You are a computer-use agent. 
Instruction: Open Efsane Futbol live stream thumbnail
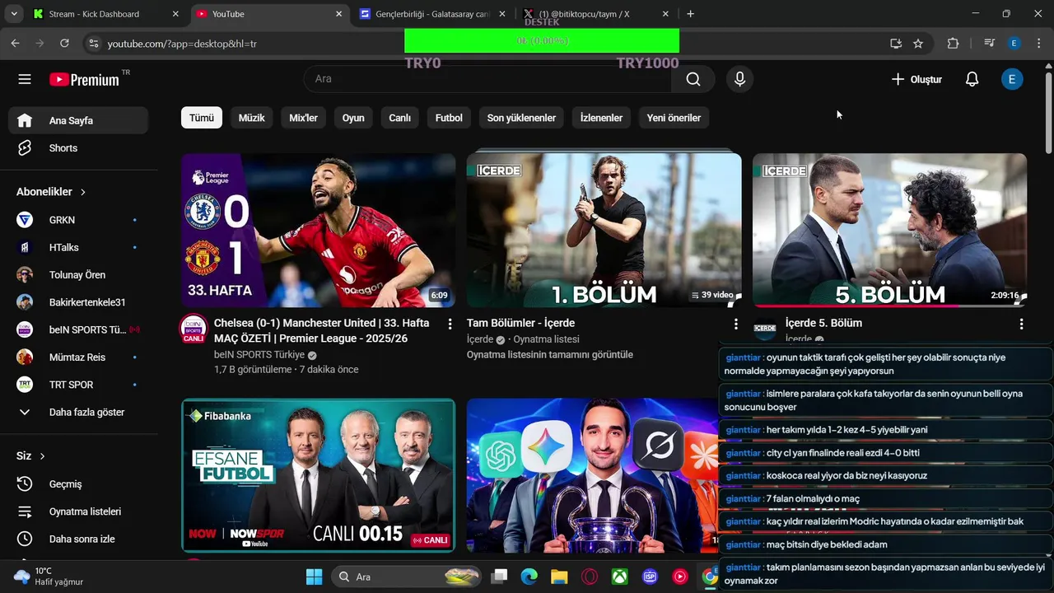coord(318,475)
